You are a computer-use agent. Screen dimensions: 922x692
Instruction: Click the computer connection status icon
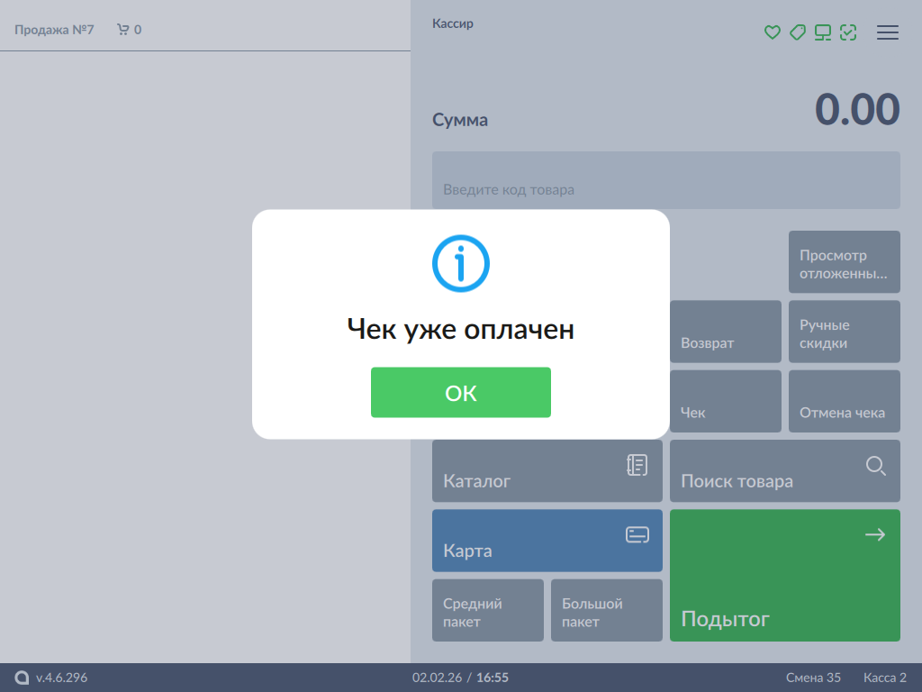pyautogui.click(x=822, y=32)
